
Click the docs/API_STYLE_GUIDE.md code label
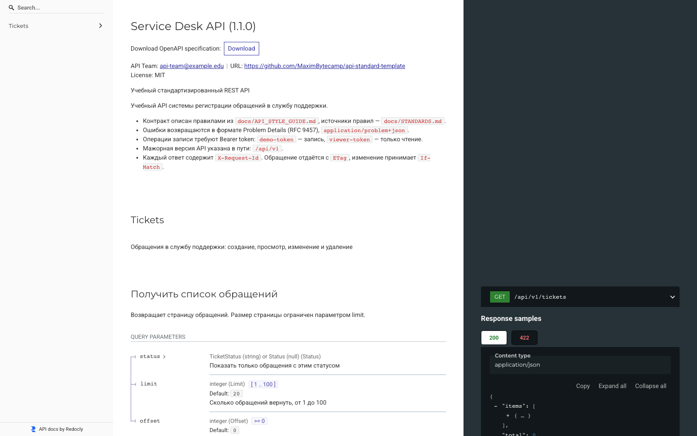(x=277, y=121)
